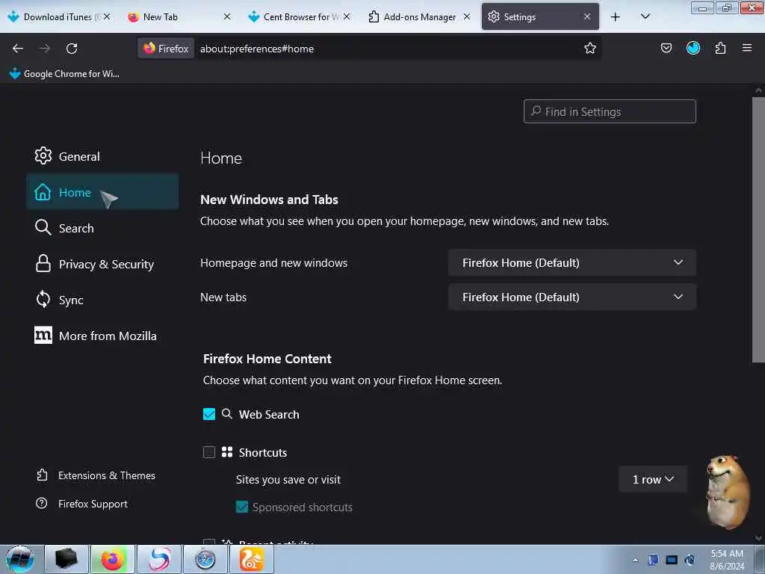Image resolution: width=765 pixels, height=574 pixels.
Task: Open the Sync settings category
Action: (x=102, y=300)
